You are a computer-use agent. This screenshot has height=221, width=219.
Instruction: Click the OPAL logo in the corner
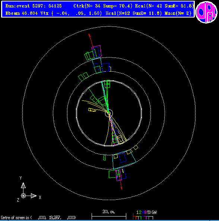coord(206,12)
